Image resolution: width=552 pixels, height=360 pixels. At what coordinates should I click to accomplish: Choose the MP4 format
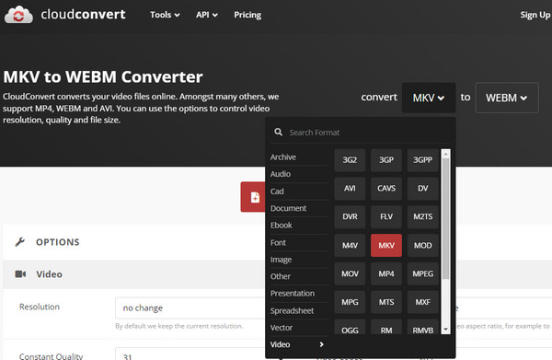[386, 273]
